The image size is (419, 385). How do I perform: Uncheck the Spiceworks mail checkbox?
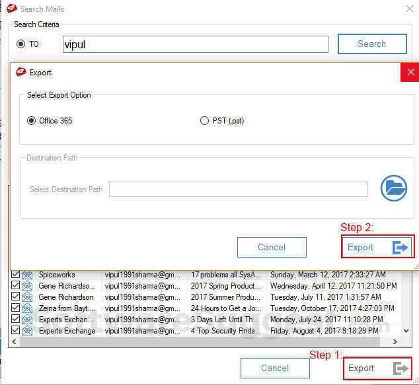pyautogui.click(x=15, y=274)
